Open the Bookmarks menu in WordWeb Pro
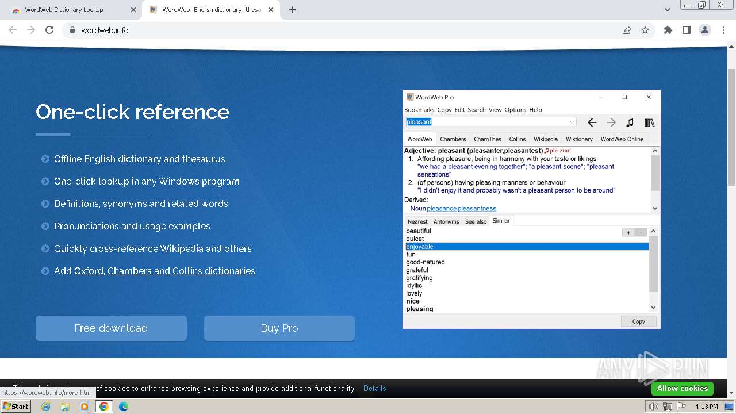The image size is (736, 414). (419, 110)
